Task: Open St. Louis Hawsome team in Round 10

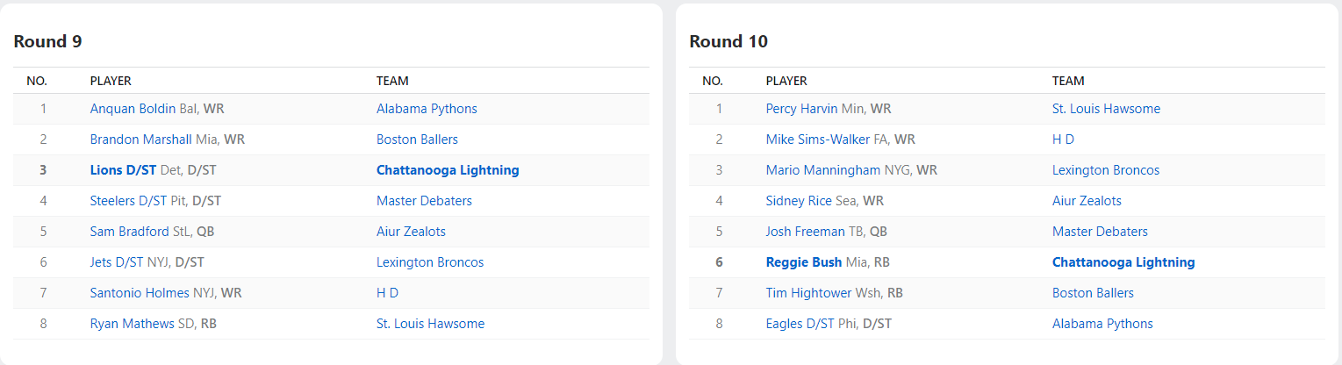Action: (1106, 109)
